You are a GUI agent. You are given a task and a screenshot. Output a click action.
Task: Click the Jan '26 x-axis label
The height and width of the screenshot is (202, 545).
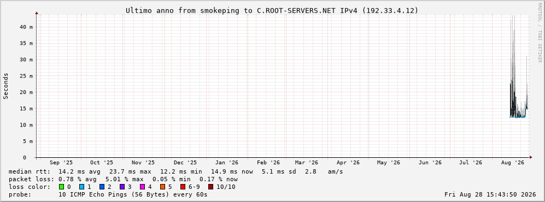[x=227, y=163]
